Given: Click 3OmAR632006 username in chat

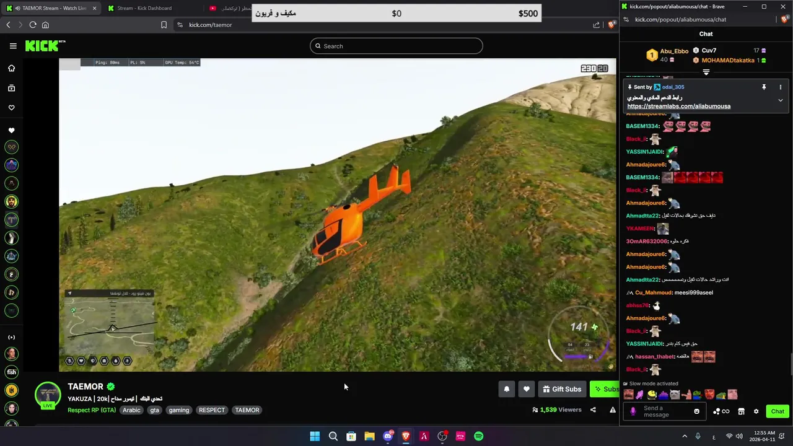Looking at the screenshot, I should 647,242.
